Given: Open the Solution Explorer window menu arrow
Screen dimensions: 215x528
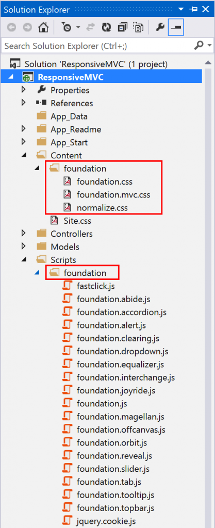Looking at the screenshot, I should pos(180,9).
